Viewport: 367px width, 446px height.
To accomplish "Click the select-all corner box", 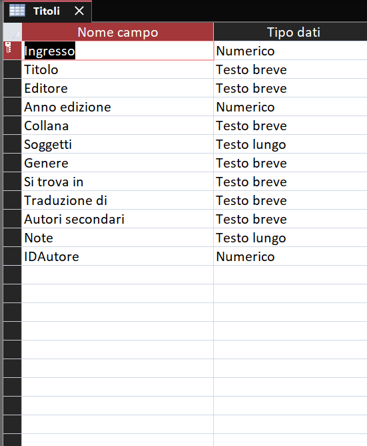I will (x=13, y=32).
